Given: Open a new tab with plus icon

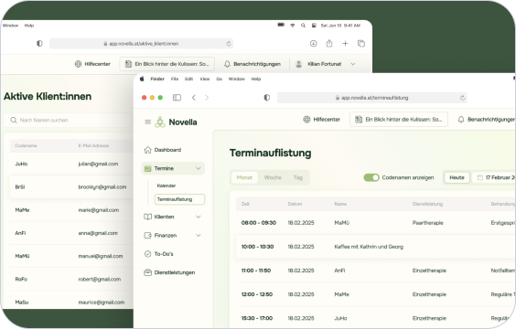Looking at the screenshot, I should tap(345, 43).
